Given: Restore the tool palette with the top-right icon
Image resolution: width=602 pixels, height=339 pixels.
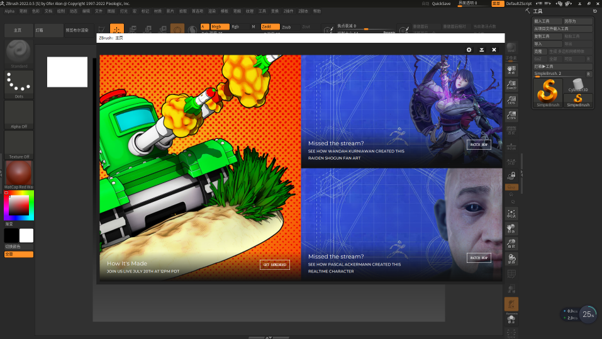Looking at the screenshot, I should (594, 11).
